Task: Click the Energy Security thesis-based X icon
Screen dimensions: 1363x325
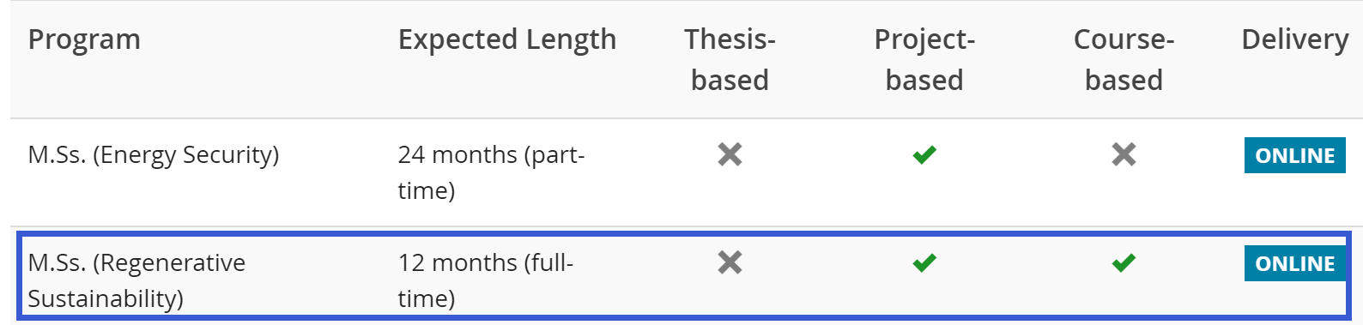Action: coord(730,154)
